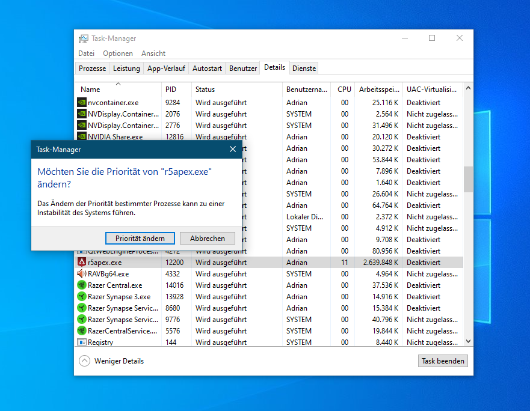Click the memory value 8.440 K

tap(387, 342)
